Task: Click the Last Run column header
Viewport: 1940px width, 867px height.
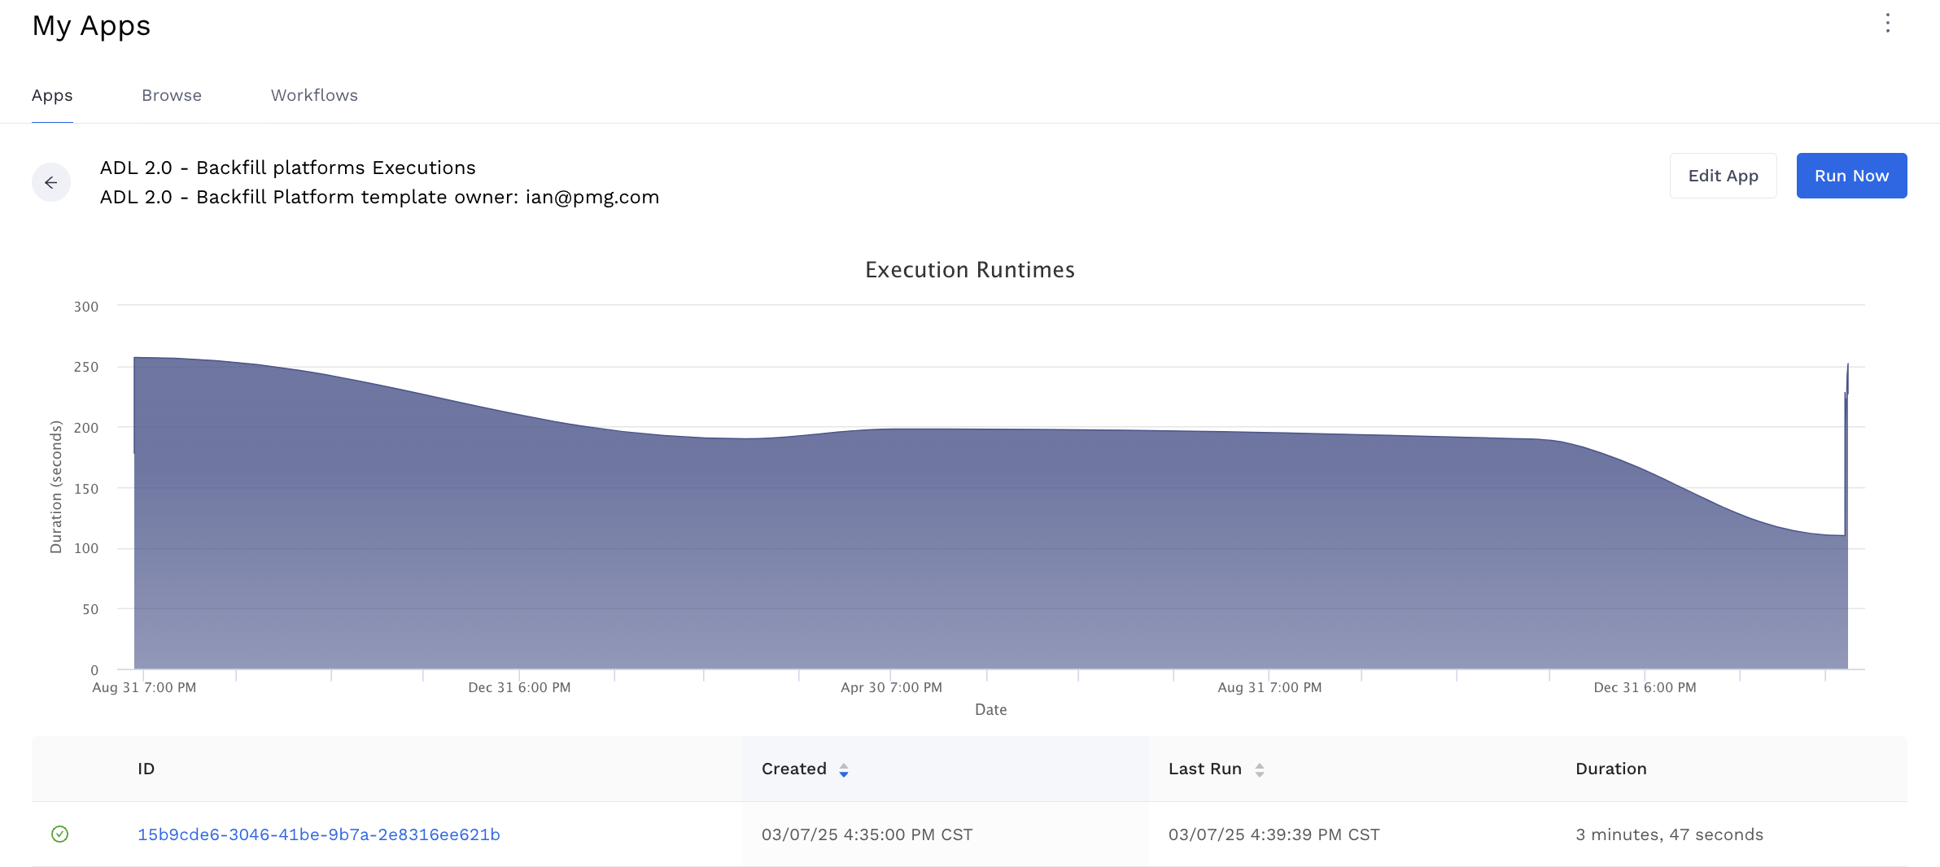Action: coord(1204,769)
